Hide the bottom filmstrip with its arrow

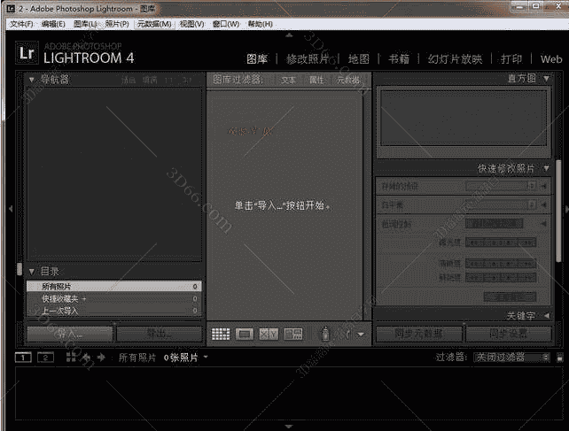click(x=289, y=427)
